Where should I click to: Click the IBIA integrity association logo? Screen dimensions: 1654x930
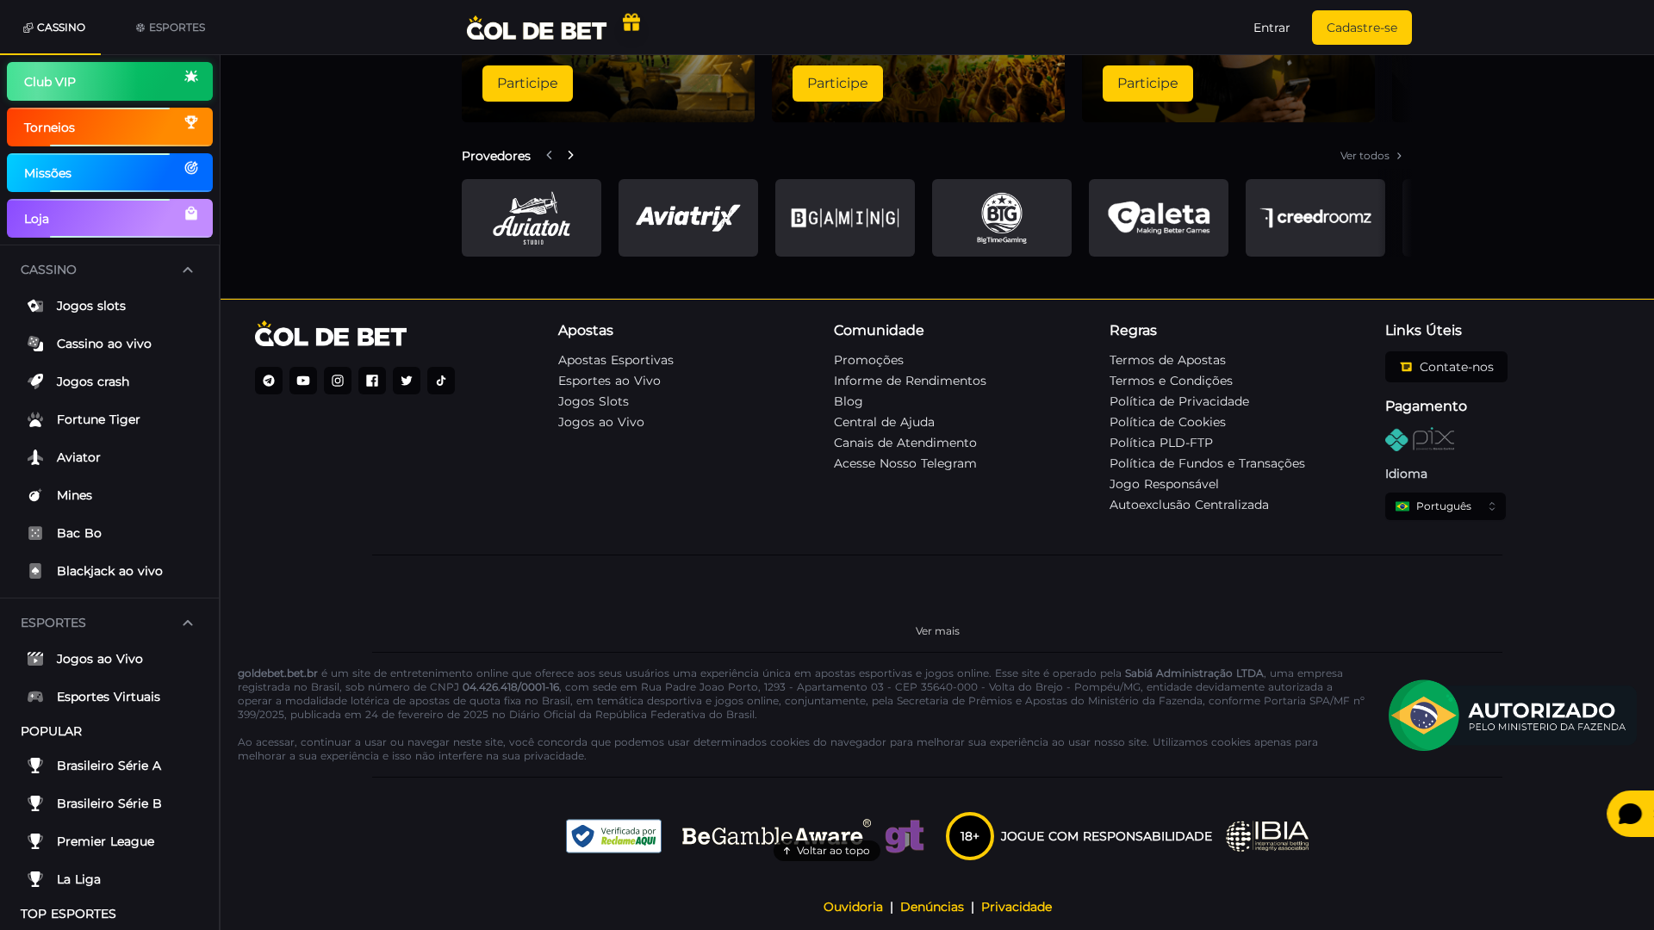[x=1267, y=836]
